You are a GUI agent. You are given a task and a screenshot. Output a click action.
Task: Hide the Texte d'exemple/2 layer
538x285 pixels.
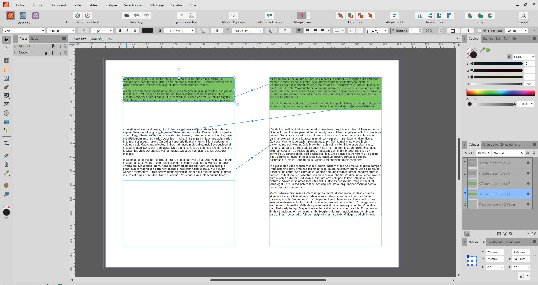[x=528, y=184]
